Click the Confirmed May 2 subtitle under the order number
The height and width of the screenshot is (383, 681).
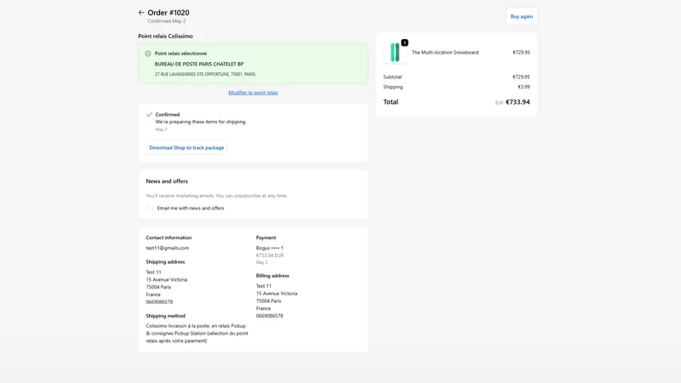click(166, 20)
